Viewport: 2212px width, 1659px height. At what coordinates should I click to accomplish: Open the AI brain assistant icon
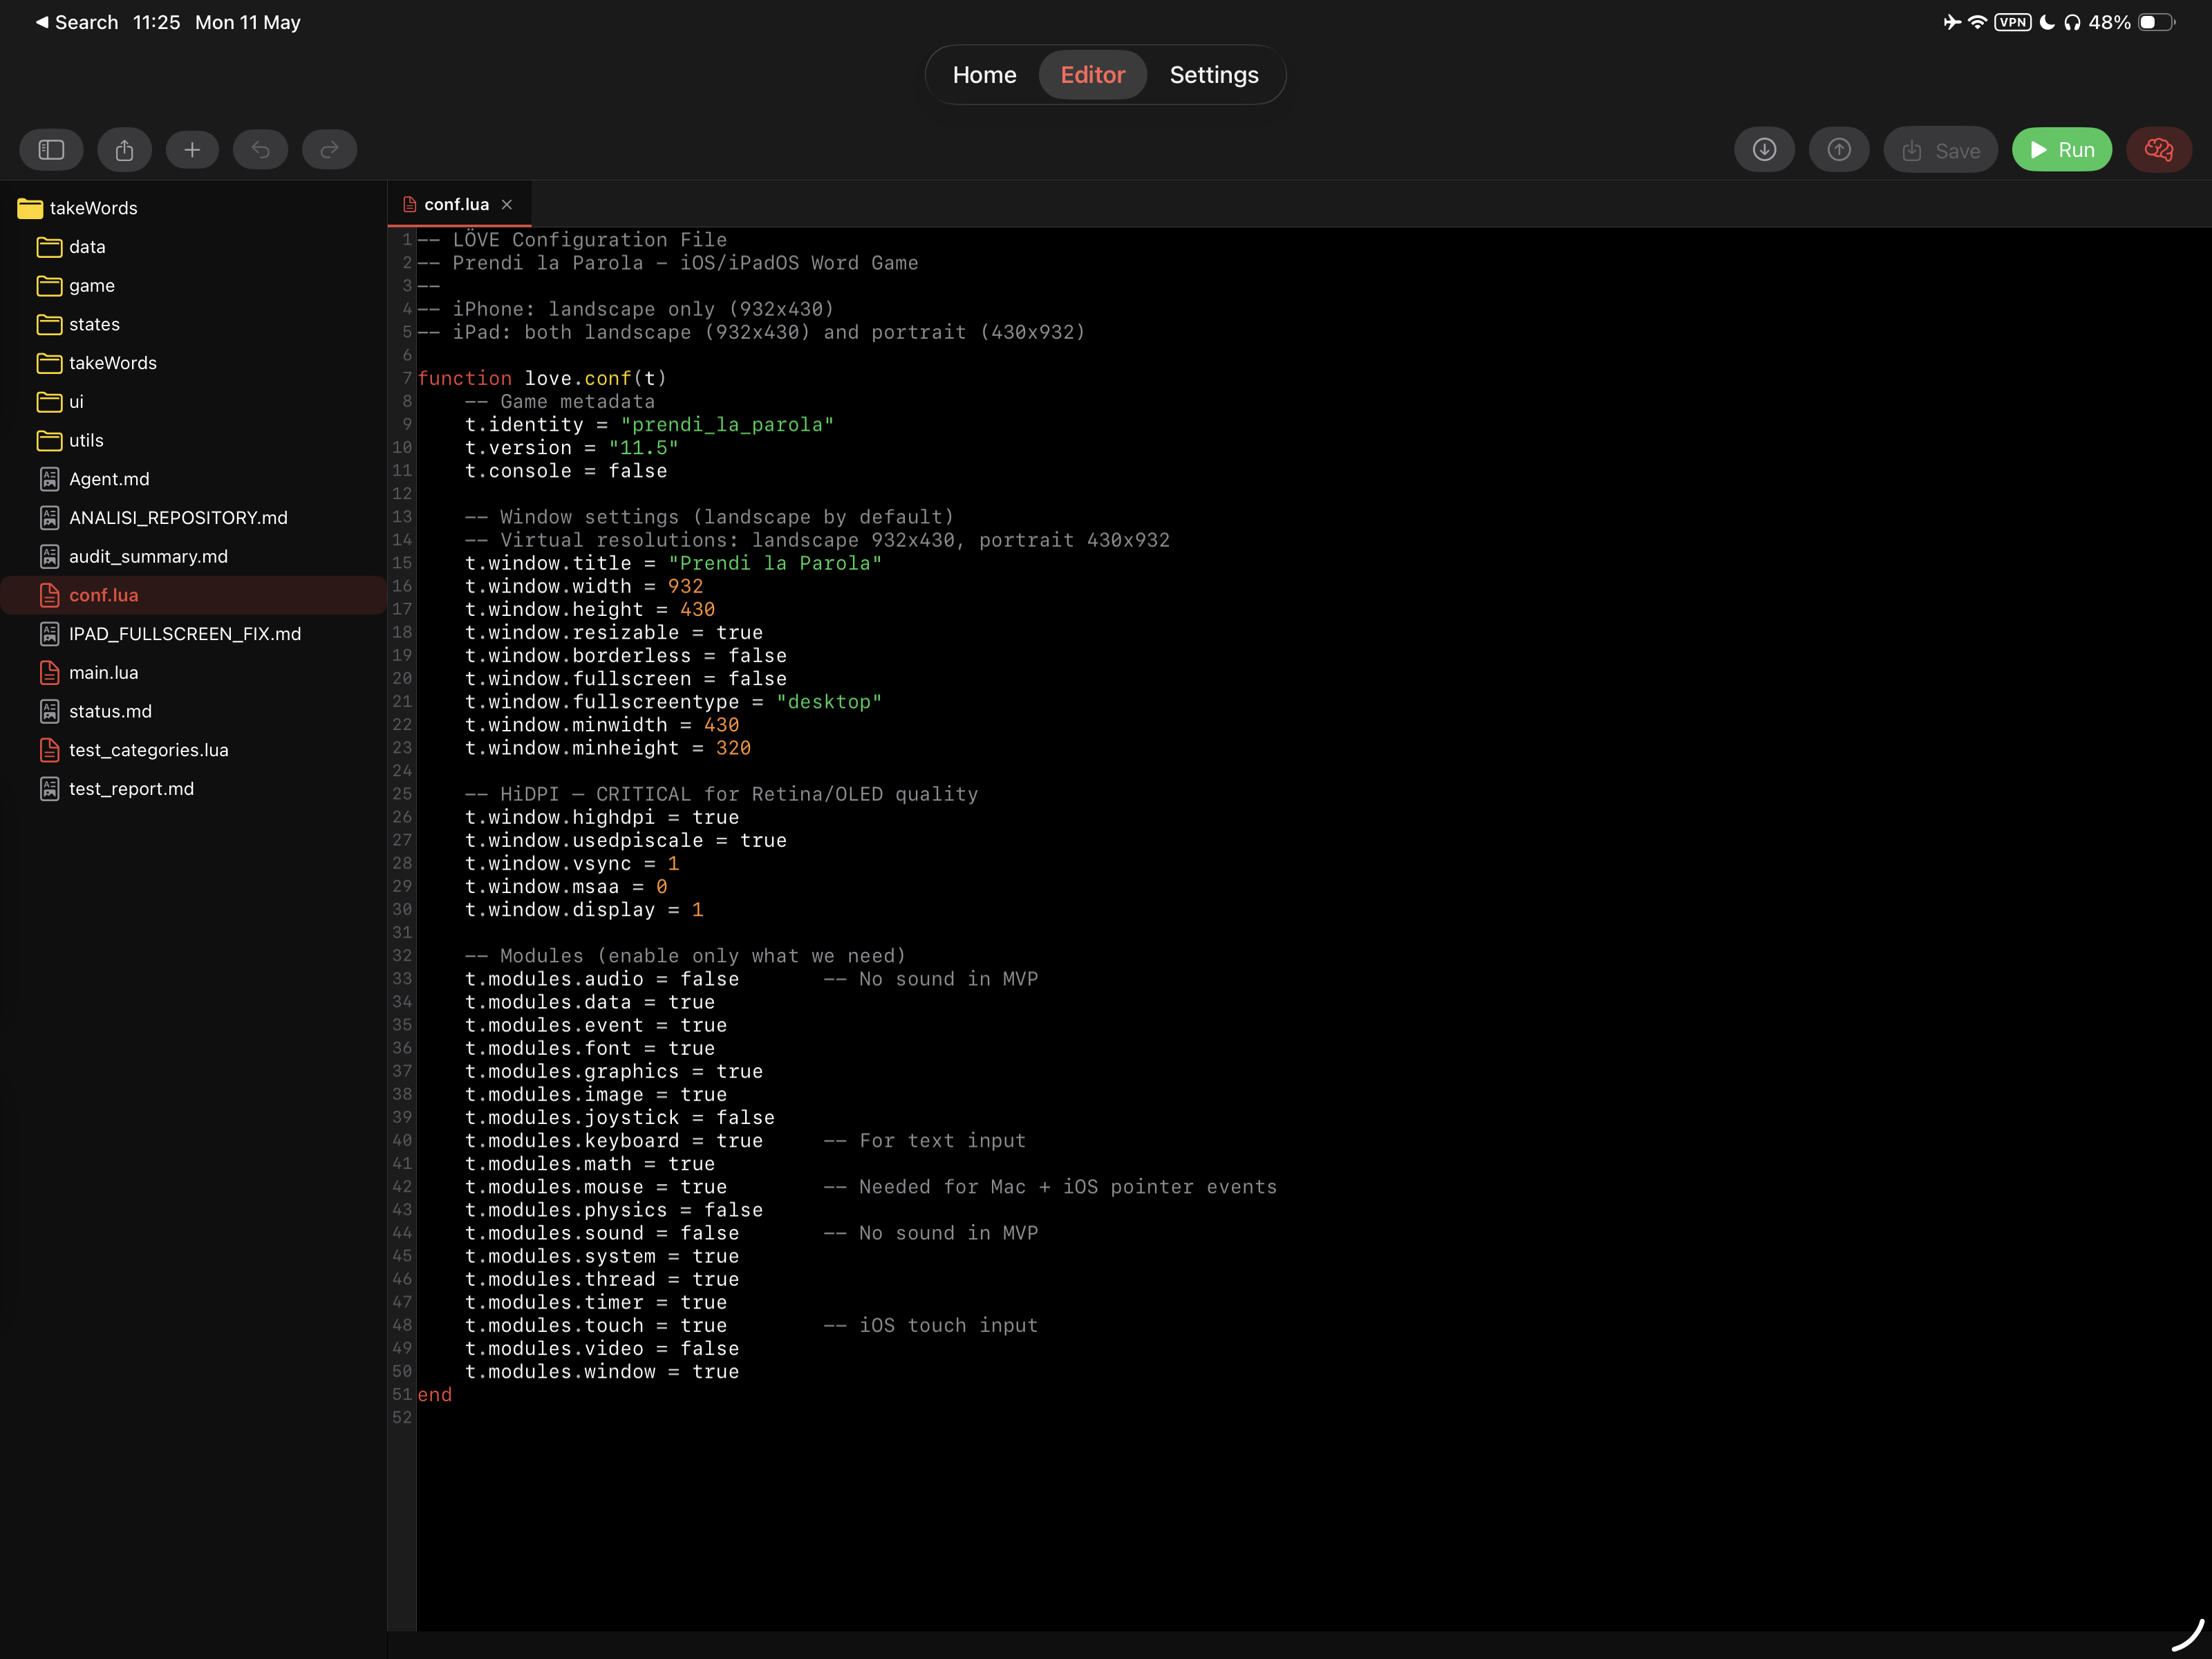click(2158, 150)
